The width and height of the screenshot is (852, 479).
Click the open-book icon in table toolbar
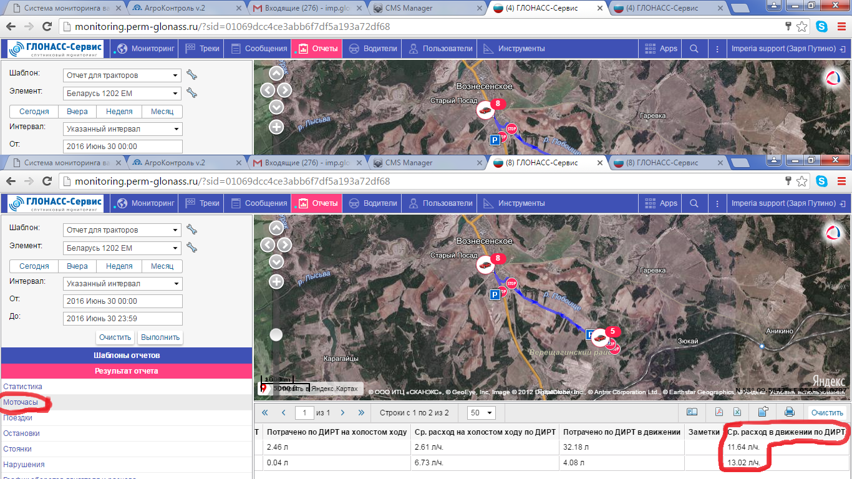tap(692, 412)
